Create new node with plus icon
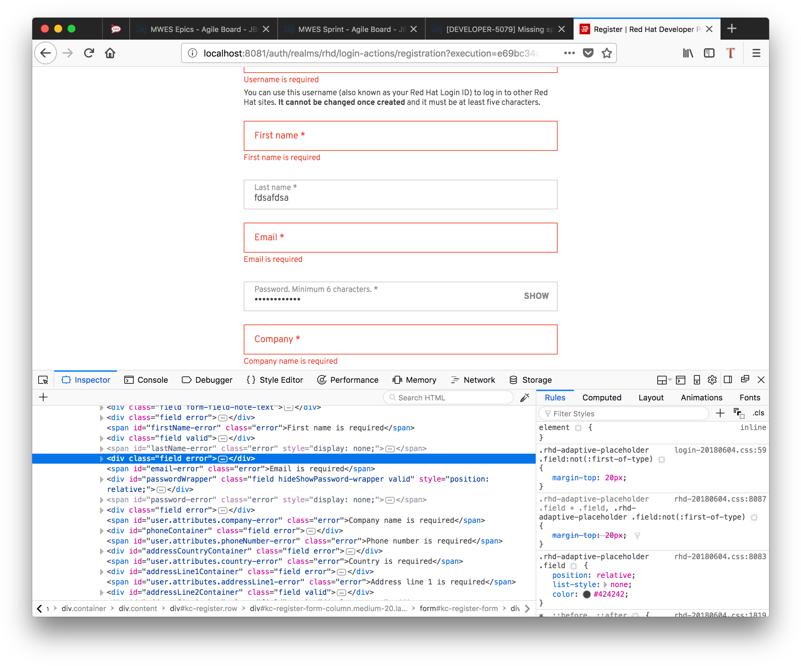Screen dimensions: 801x666 point(44,397)
